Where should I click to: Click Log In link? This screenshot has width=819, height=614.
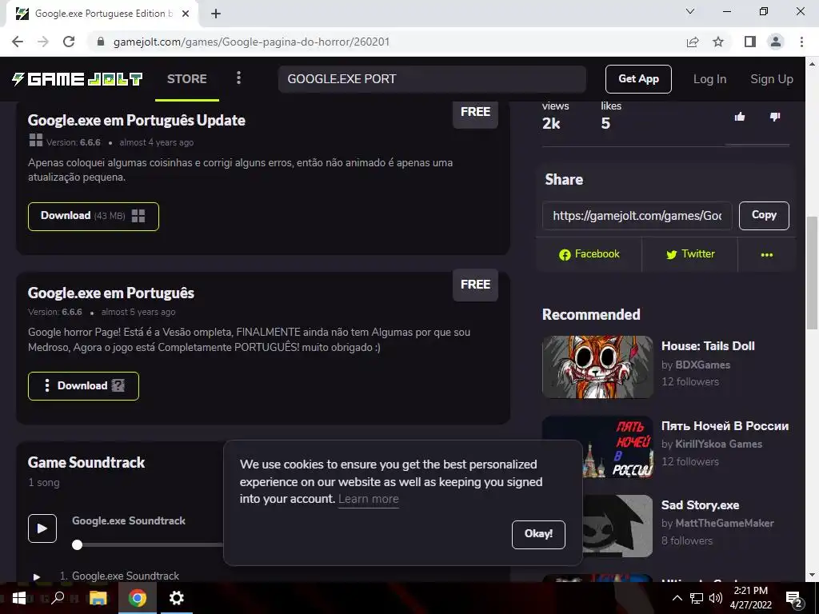tap(709, 79)
